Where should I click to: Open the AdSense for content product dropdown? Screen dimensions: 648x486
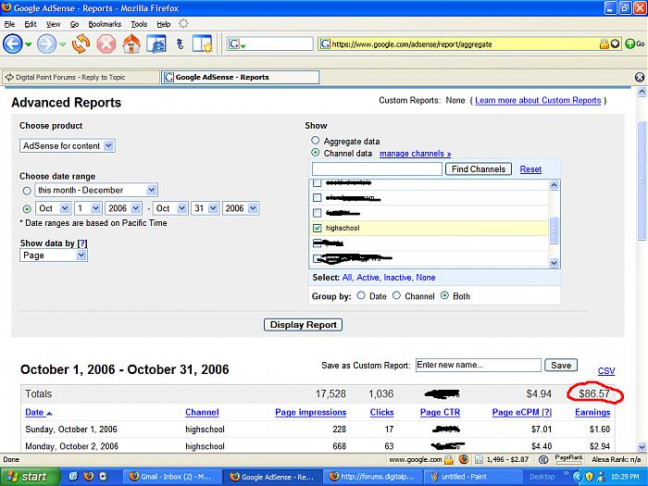coord(68,145)
